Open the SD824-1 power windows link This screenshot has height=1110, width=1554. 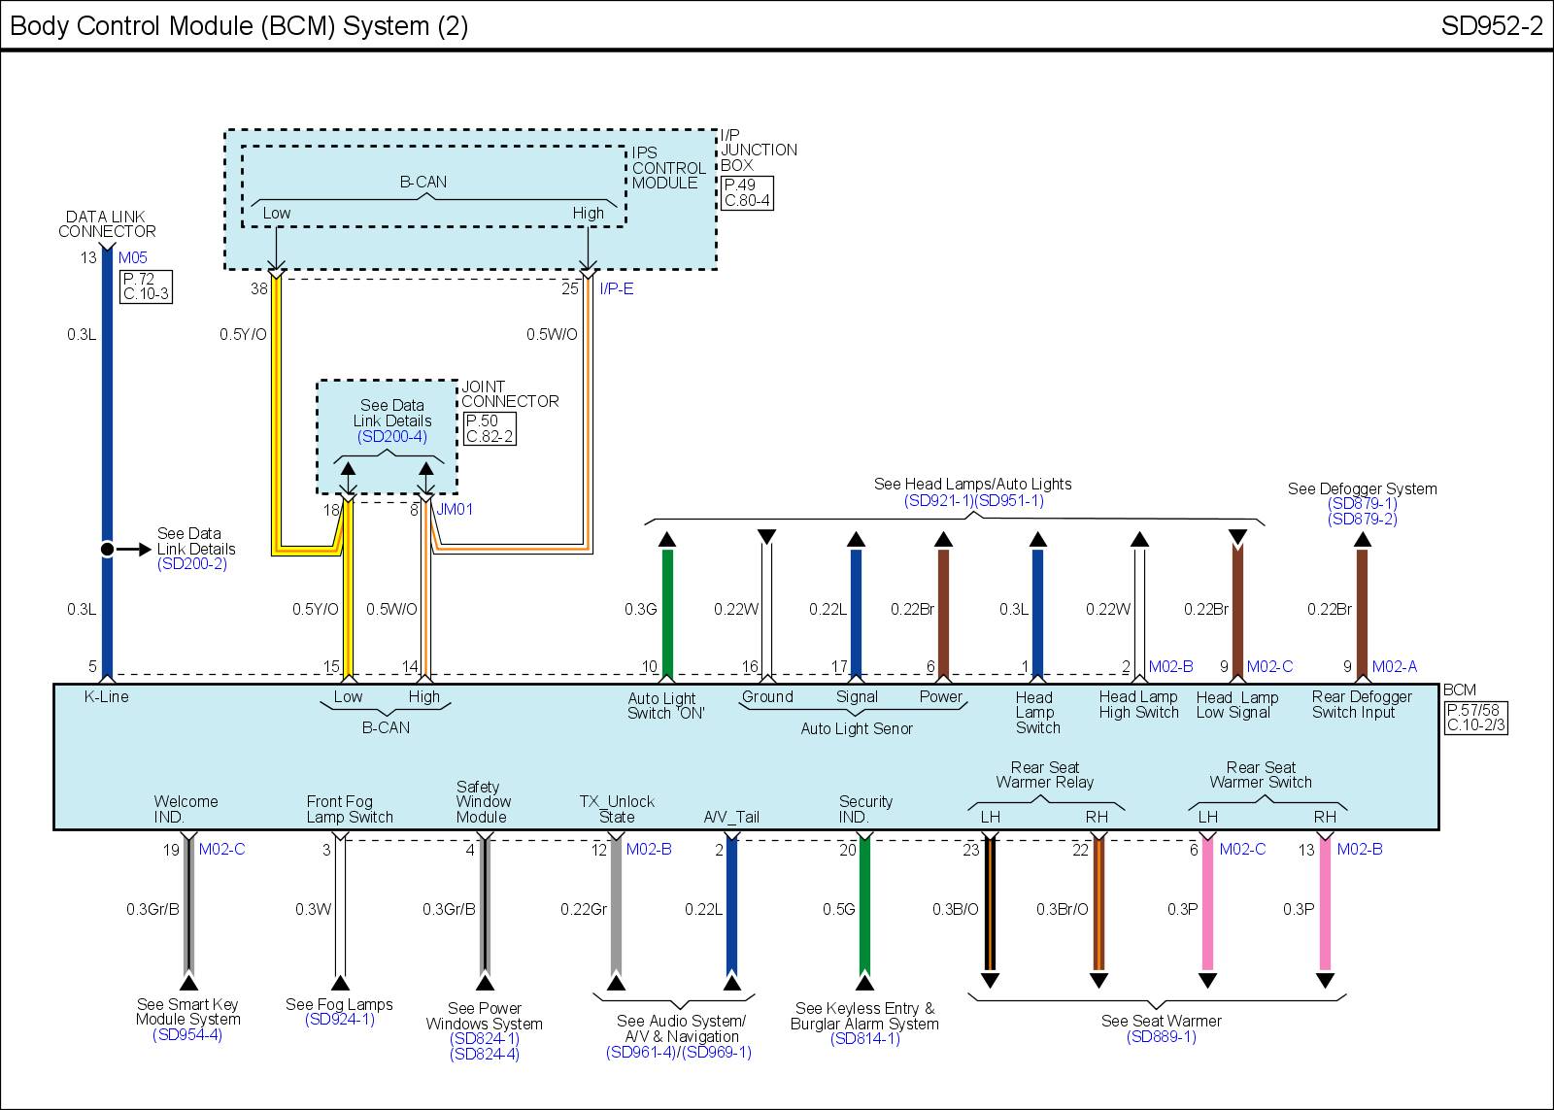[x=484, y=1039]
